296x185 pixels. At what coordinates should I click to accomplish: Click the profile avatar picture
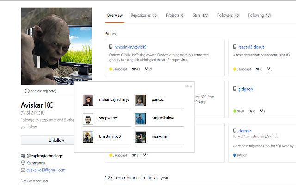(56, 46)
